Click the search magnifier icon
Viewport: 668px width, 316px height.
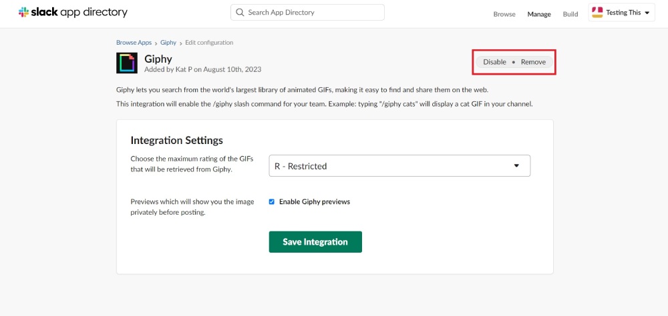point(240,13)
